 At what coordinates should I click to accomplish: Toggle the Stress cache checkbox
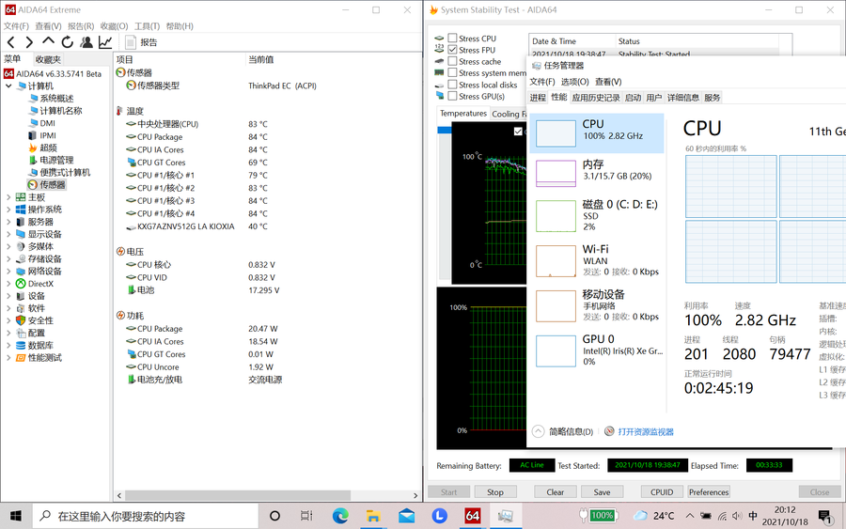[452, 61]
